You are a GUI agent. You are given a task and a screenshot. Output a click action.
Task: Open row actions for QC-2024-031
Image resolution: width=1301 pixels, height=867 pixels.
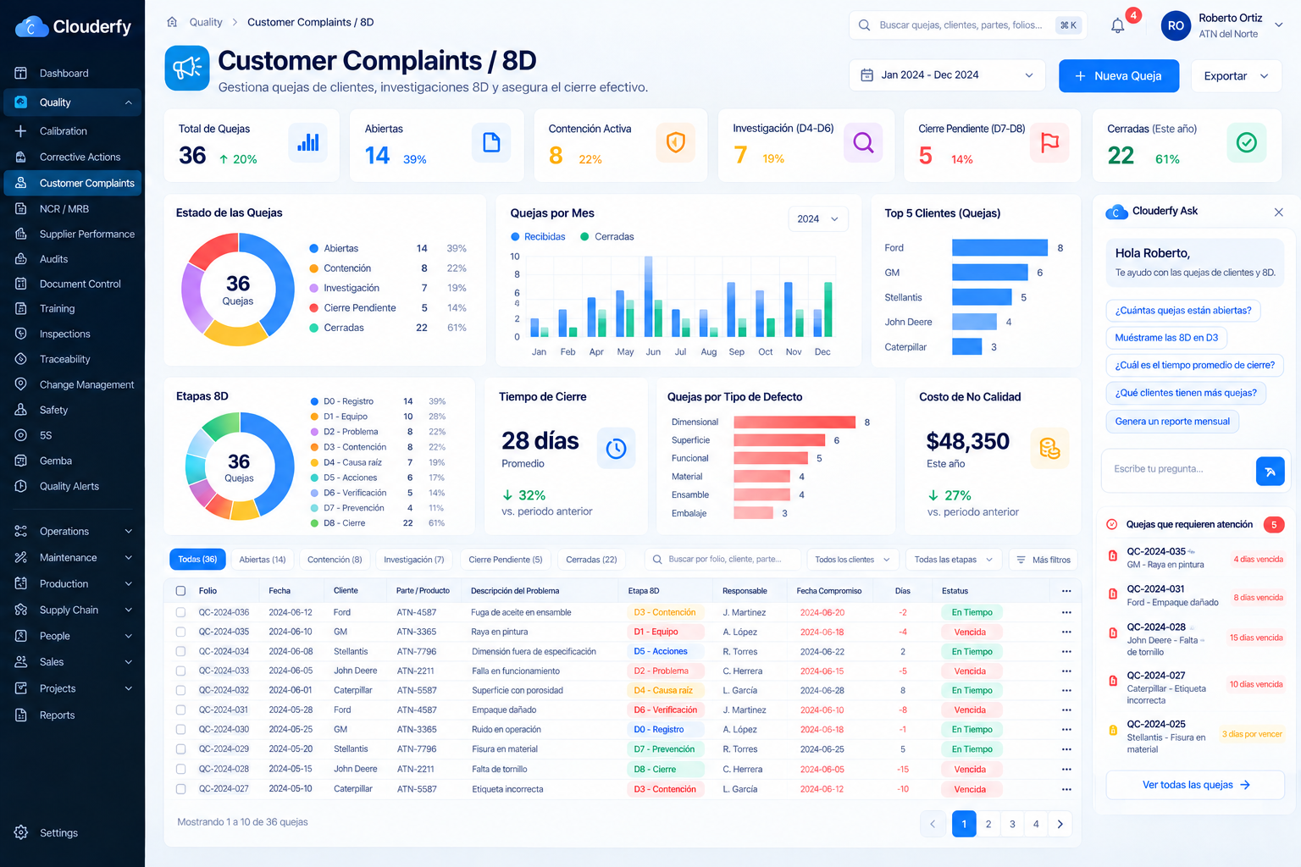1066,710
